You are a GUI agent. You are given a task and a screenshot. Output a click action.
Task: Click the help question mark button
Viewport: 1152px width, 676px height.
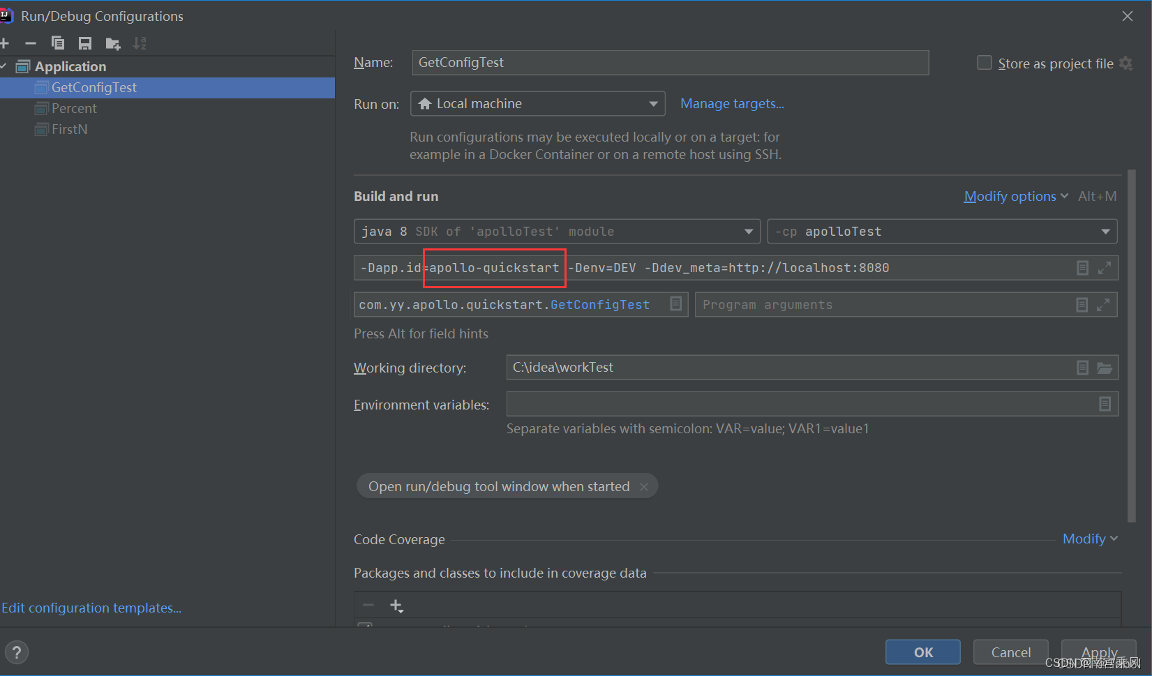(x=17, y=652)
